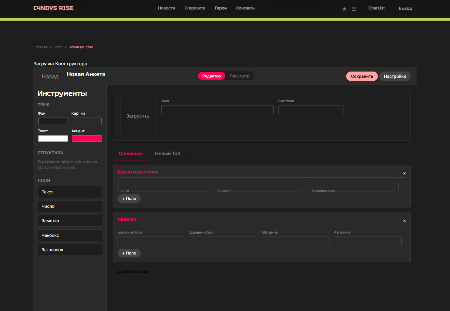450x311 pixels.
Task: Click plus icon in header card corner
Action: click(402, 101)
